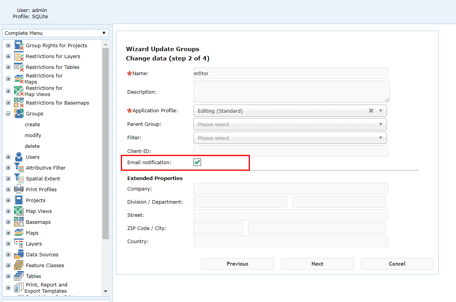The height and width of the screenshot is (302, 456).
Task: Select the create entry under Groups
Action: (x=33, y=125)
